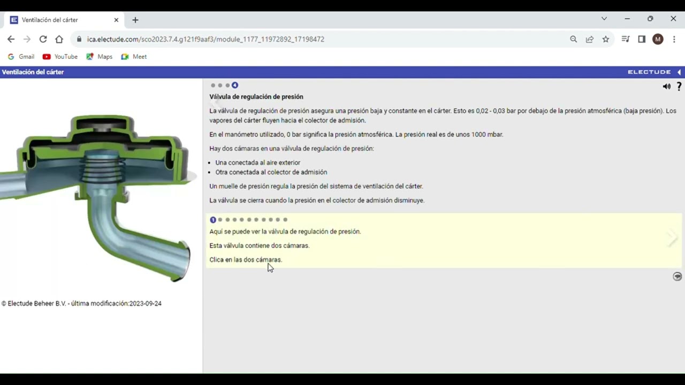685x385 pixels.
Task: Click the bullet Otra conectada al colector de admisión
Action: point(271,172)
